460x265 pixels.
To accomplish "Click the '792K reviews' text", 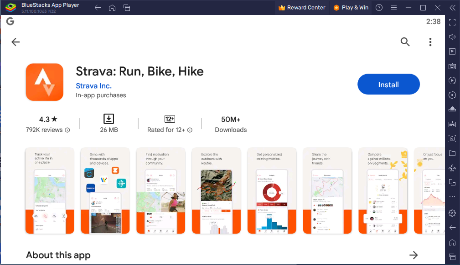I will point(44,130).
